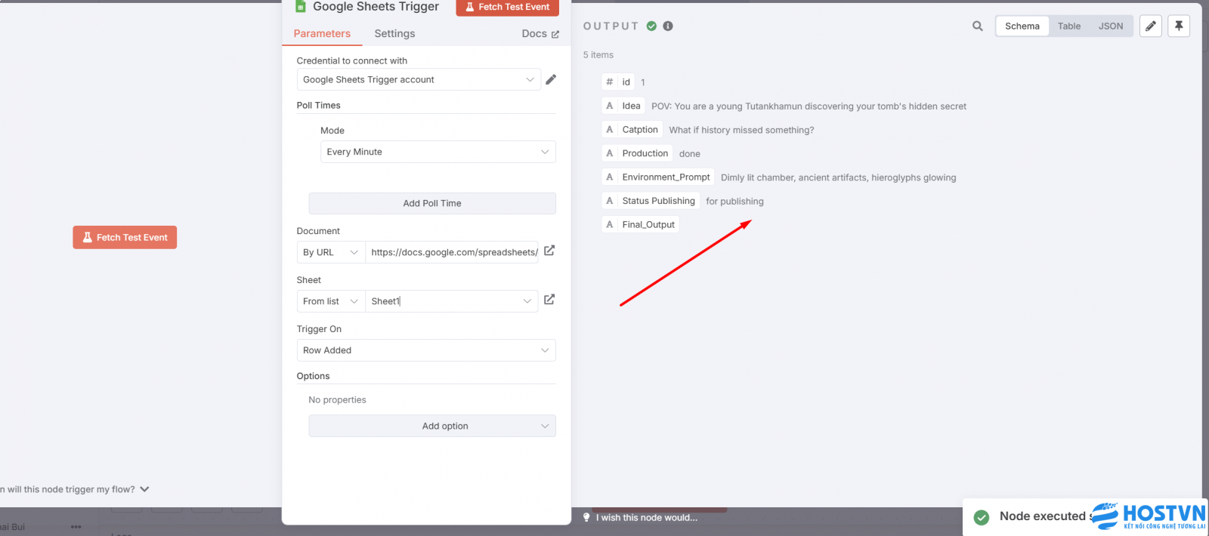This screenshot has height=536, width=1209.
Task: Open Sheet1 in new tab icon
Action: click(x=549, y=300)
